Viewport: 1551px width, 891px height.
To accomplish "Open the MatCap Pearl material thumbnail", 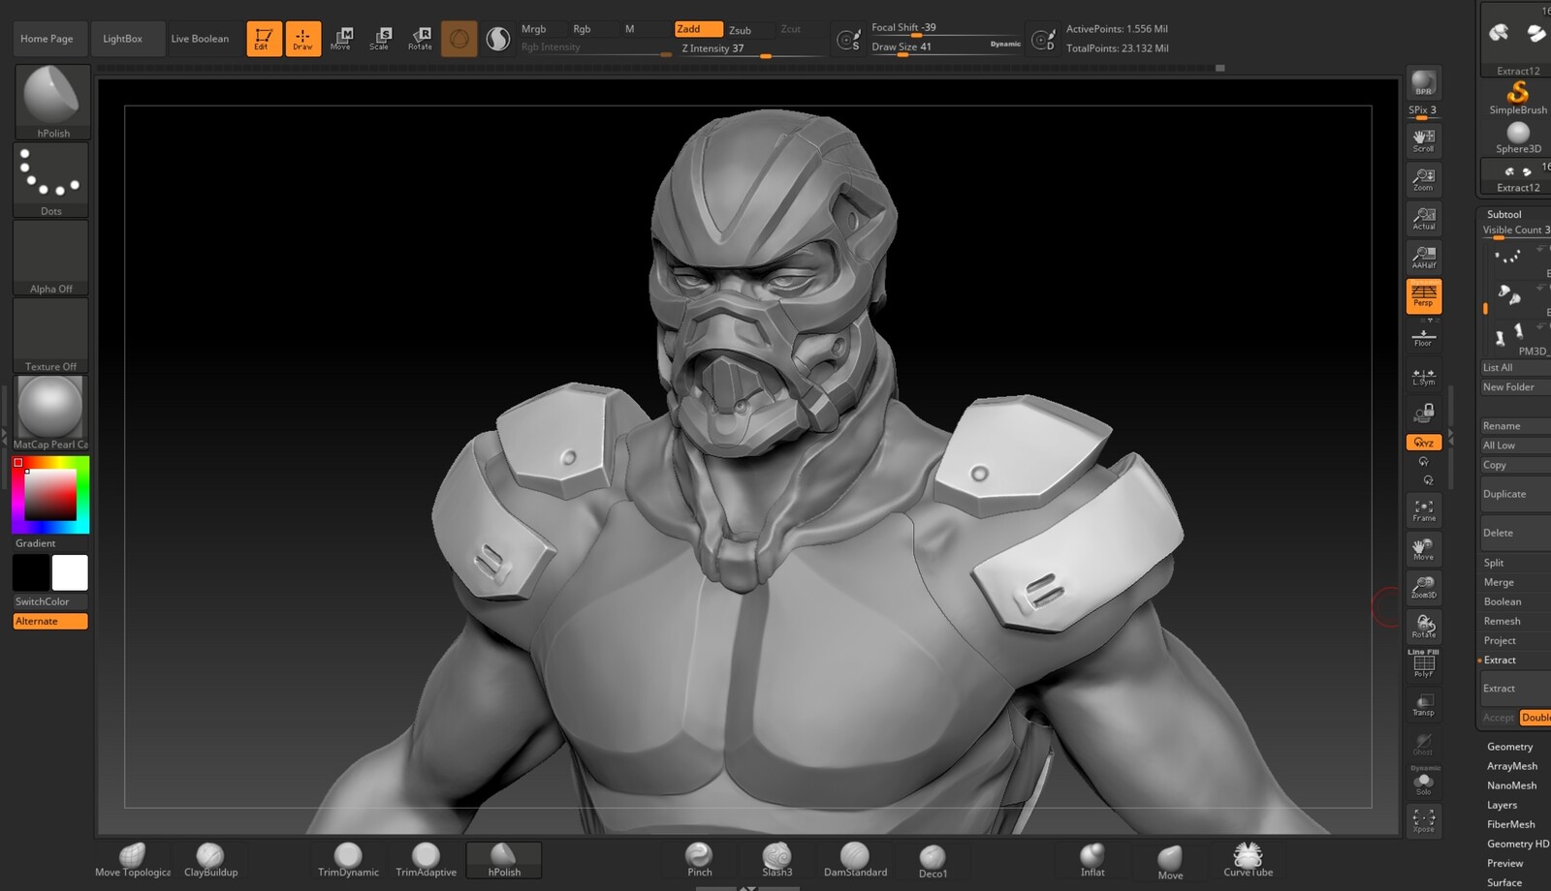I will click(x=50, y=409).
